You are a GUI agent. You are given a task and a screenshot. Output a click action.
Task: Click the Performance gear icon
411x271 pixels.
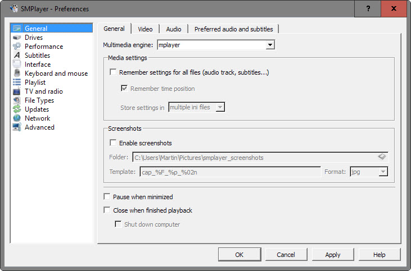pos(17,47)
